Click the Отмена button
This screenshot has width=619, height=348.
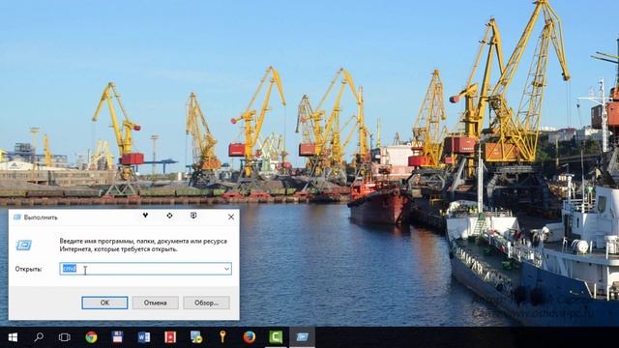tap(155, 303)
